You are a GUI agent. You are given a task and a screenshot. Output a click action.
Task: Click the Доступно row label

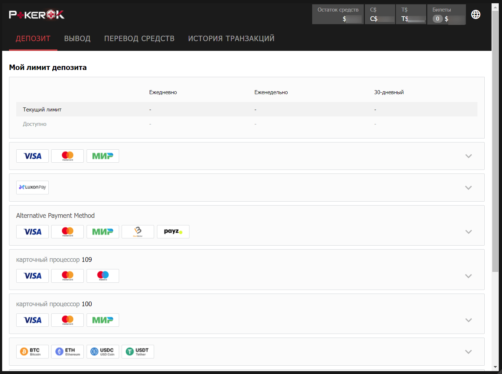(x=35, y=124)
